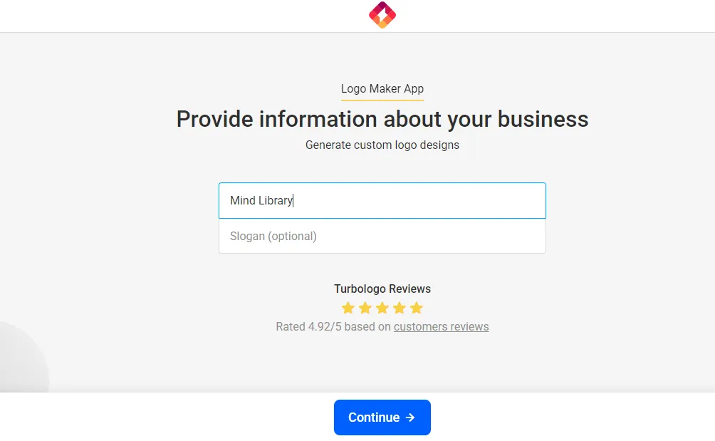Click the fifth yellow rating star
Screen dimensions: 715x441
pos(417,308)
